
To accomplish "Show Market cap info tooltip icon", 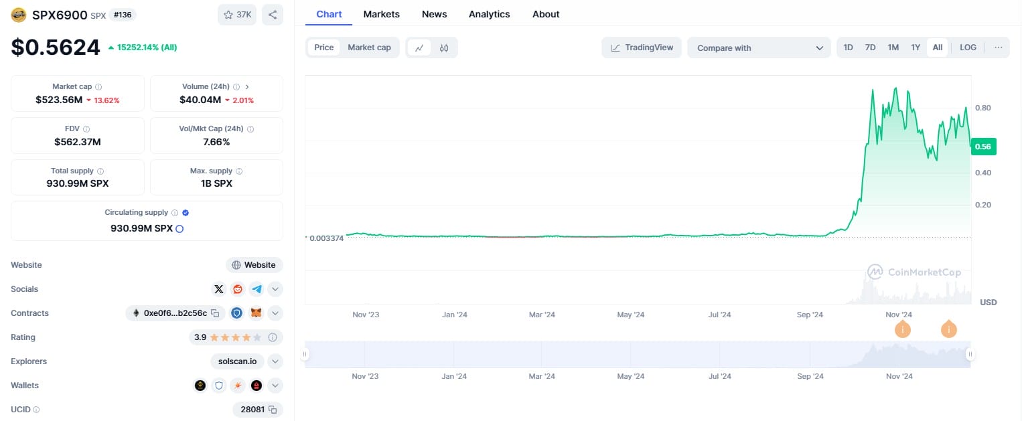I will 98,87.
